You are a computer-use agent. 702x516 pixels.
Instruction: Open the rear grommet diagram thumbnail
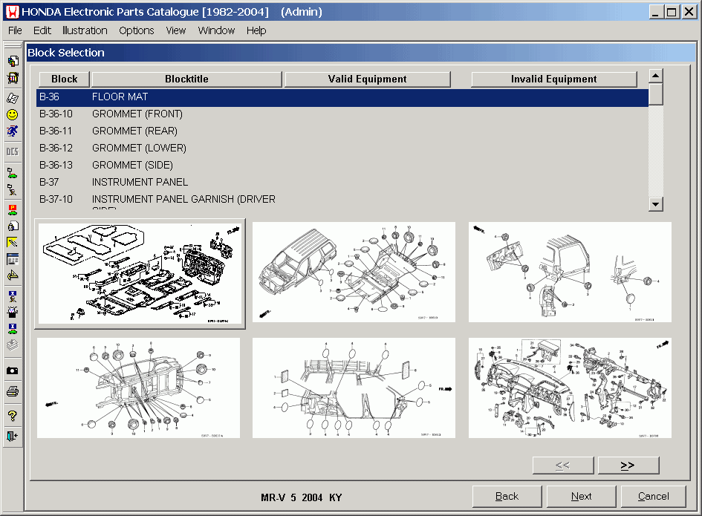point(570,272)
